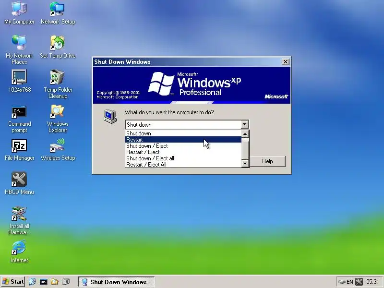Choose Shut down / Eject option
The width and height of the screenshot is (384, 288).
183,146
